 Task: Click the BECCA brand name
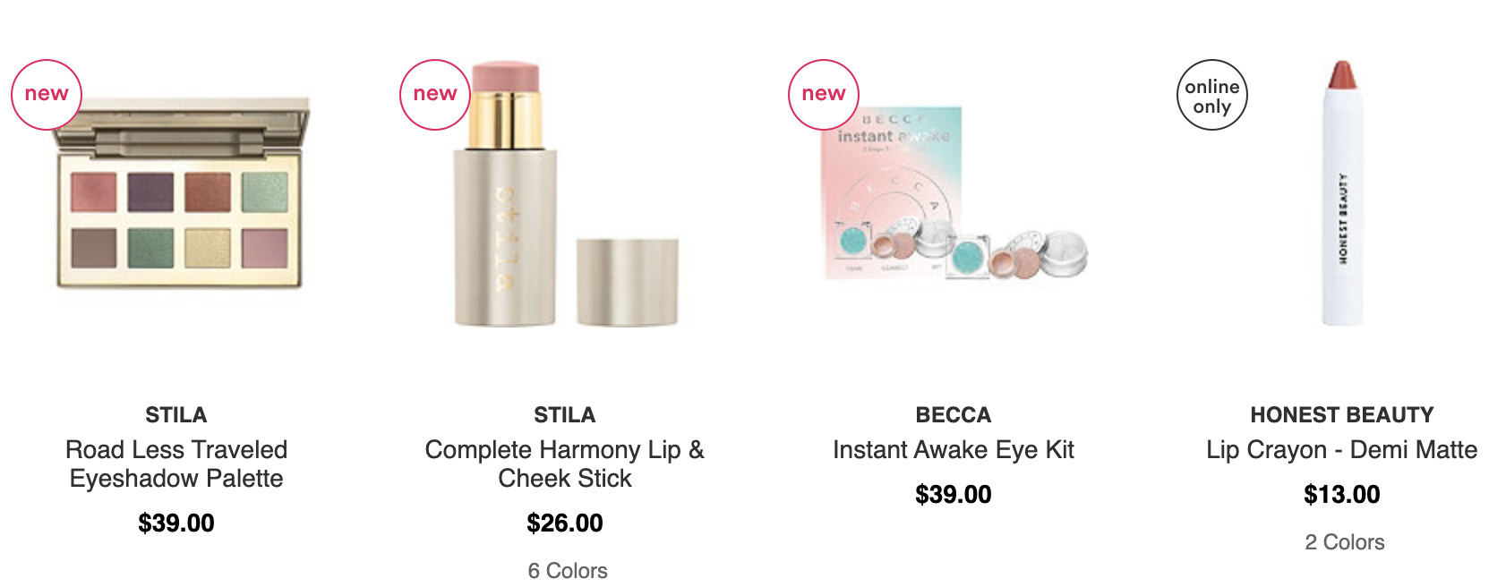point(954,415)
